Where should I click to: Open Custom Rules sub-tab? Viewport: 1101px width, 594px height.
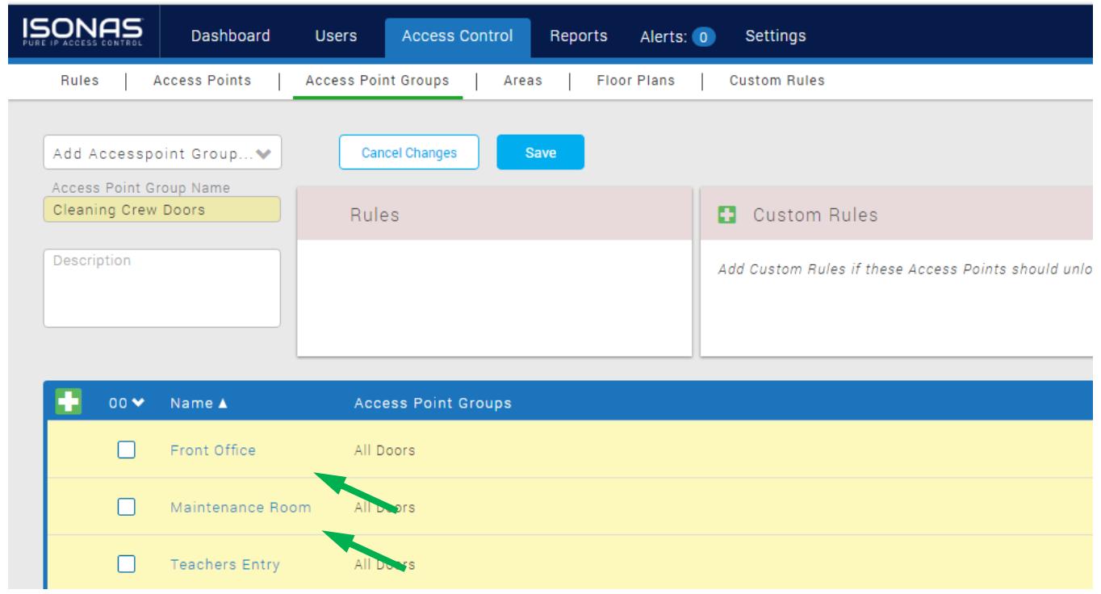[777, 80]
